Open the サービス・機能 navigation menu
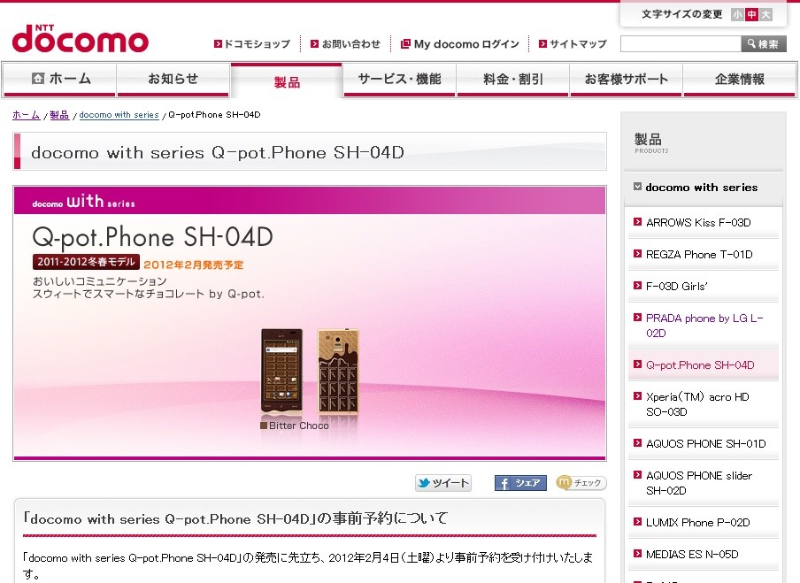This screenshot has height=583, width=800. coord(399,79)
